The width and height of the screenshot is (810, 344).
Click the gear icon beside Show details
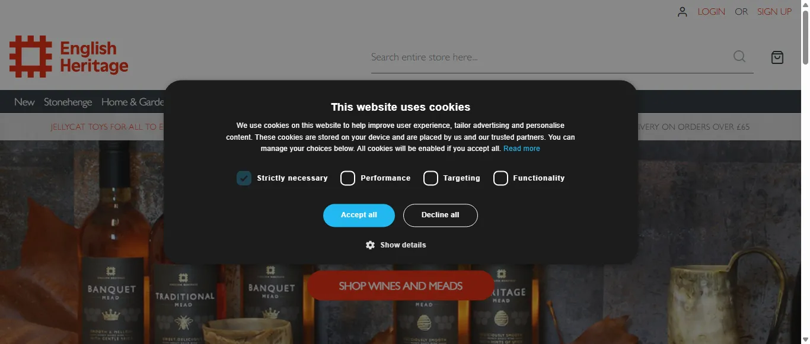pos(370,245)
